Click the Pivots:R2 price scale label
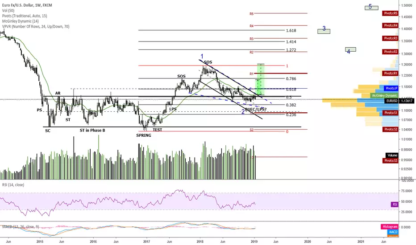This screenshot has width=416, height=245. point(390,52)
